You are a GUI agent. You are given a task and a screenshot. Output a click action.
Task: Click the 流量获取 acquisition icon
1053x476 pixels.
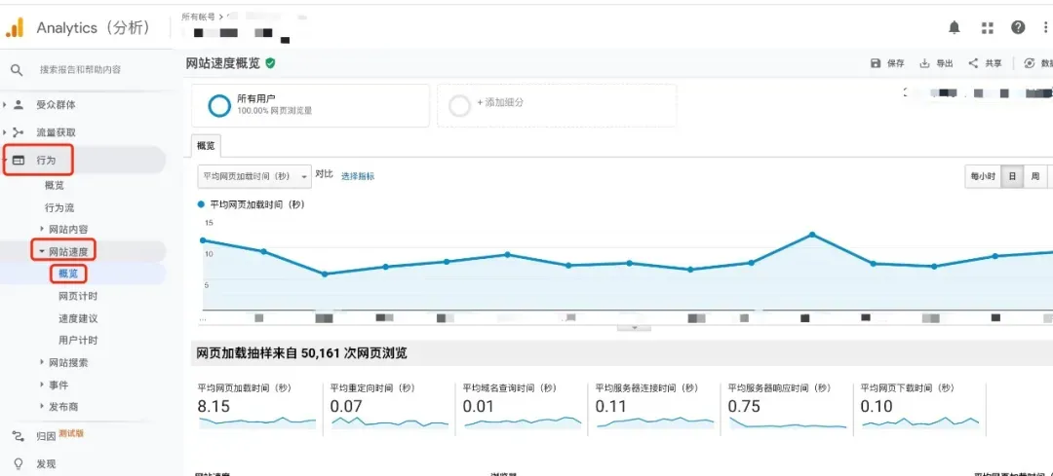[19, 132]
